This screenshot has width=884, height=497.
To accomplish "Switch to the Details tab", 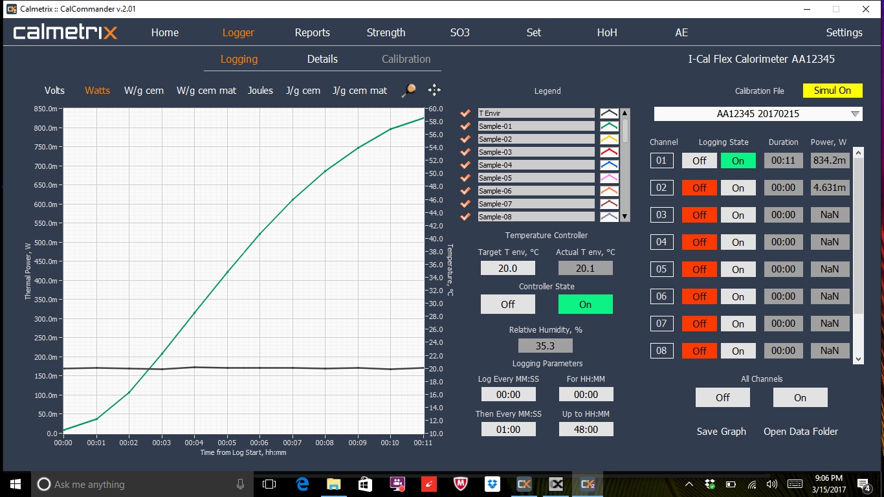I will tap(322, 59).
